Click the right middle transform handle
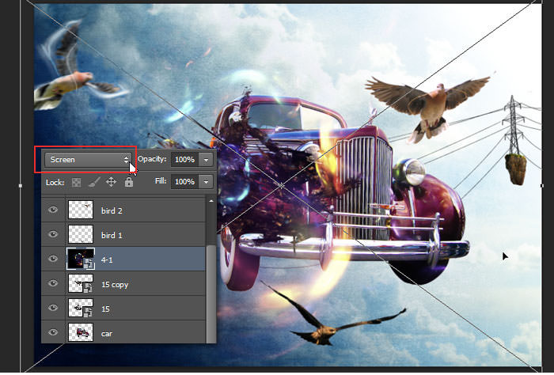 [542, 185]
